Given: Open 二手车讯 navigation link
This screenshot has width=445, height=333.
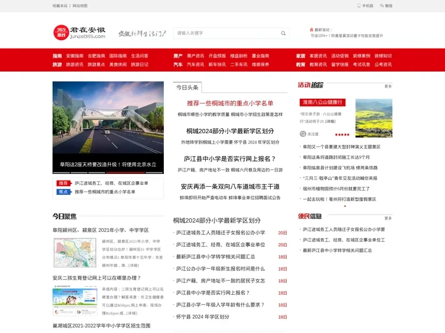Looking at the screenshot, I should (x=239, y=65).
